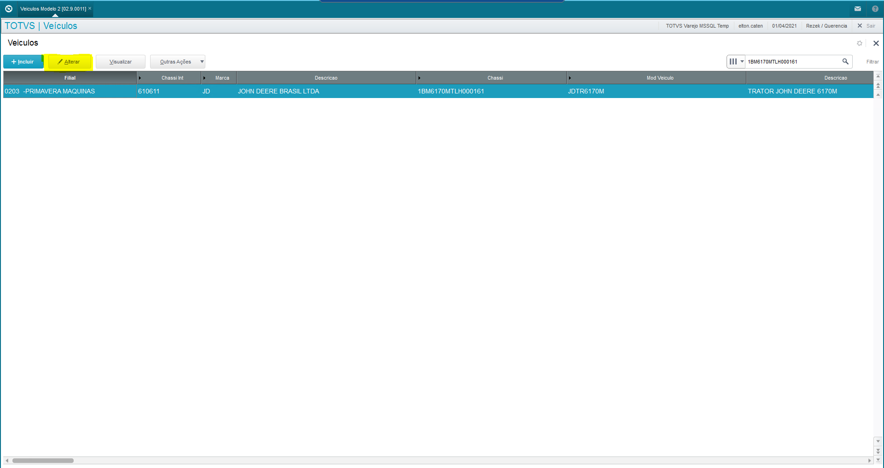Click the Visualizar button
This screenshot has height=468, width=884.
pos(121,62)
